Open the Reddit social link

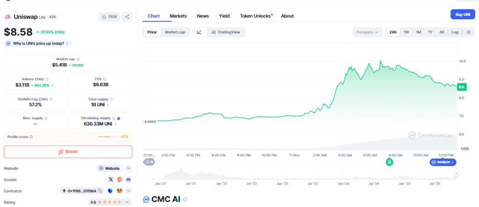coord(120,179)
